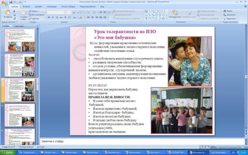Click the RU language indicator in the tray

pos(233,152)
